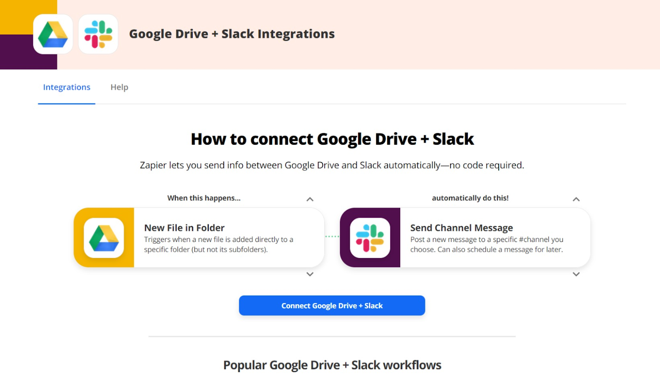The width and height of the screenshot is (660, 388).
Task: Click the Google Drive logo in the header
Action: click(x=53, y=34)
